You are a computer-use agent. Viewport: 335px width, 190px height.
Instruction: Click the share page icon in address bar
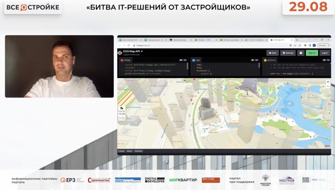pyautogui.click(x=295, y=45)
